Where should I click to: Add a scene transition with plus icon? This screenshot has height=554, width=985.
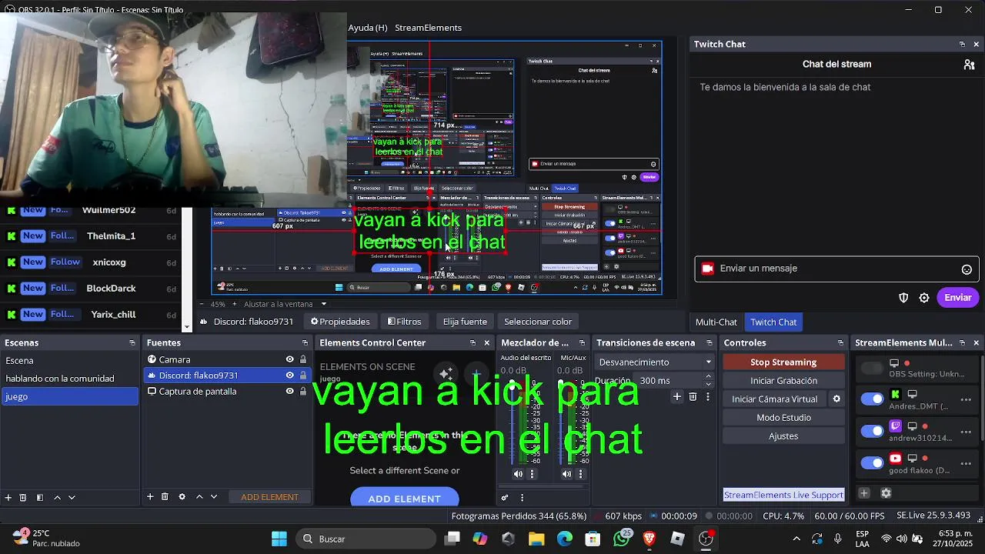(677, 397)
